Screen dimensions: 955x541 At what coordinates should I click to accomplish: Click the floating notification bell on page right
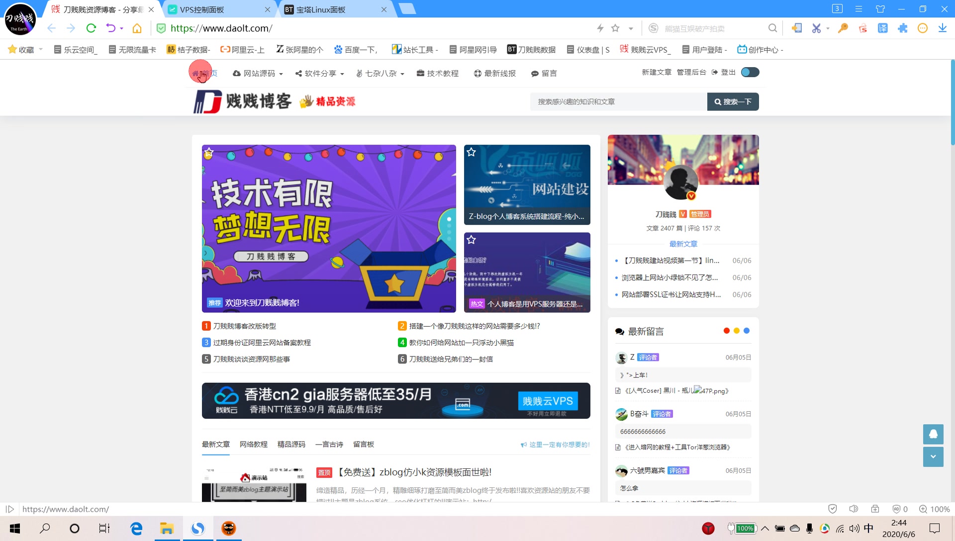click(x=933, y=434)
